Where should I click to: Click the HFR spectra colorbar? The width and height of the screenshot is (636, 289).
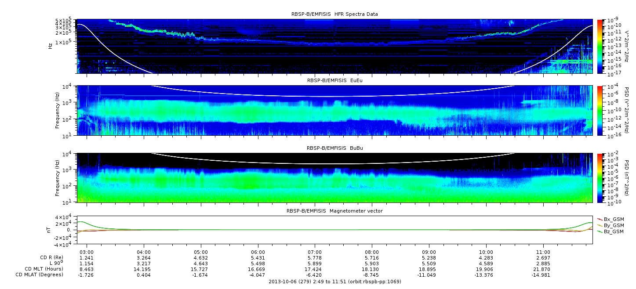(599, 46)
